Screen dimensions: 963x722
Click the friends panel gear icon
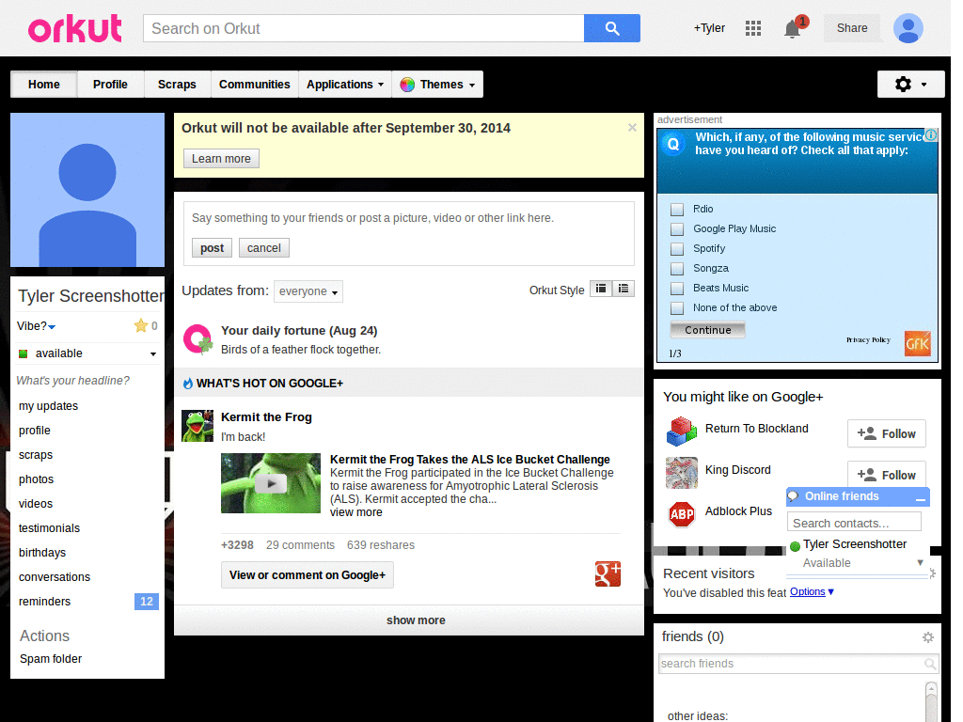tap(928, 637)
